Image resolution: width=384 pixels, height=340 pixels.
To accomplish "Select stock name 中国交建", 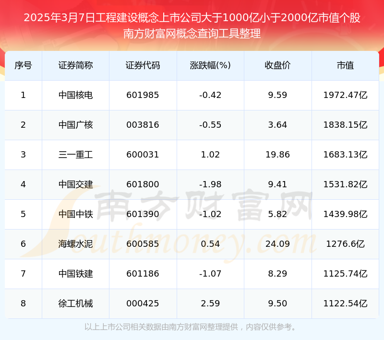I will point(75,184).
